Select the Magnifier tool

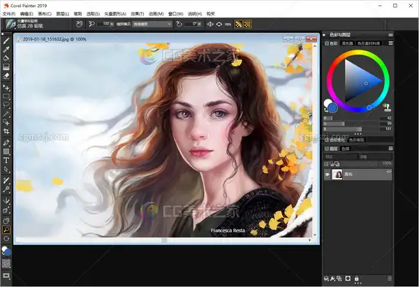click(x=6, y=228)
